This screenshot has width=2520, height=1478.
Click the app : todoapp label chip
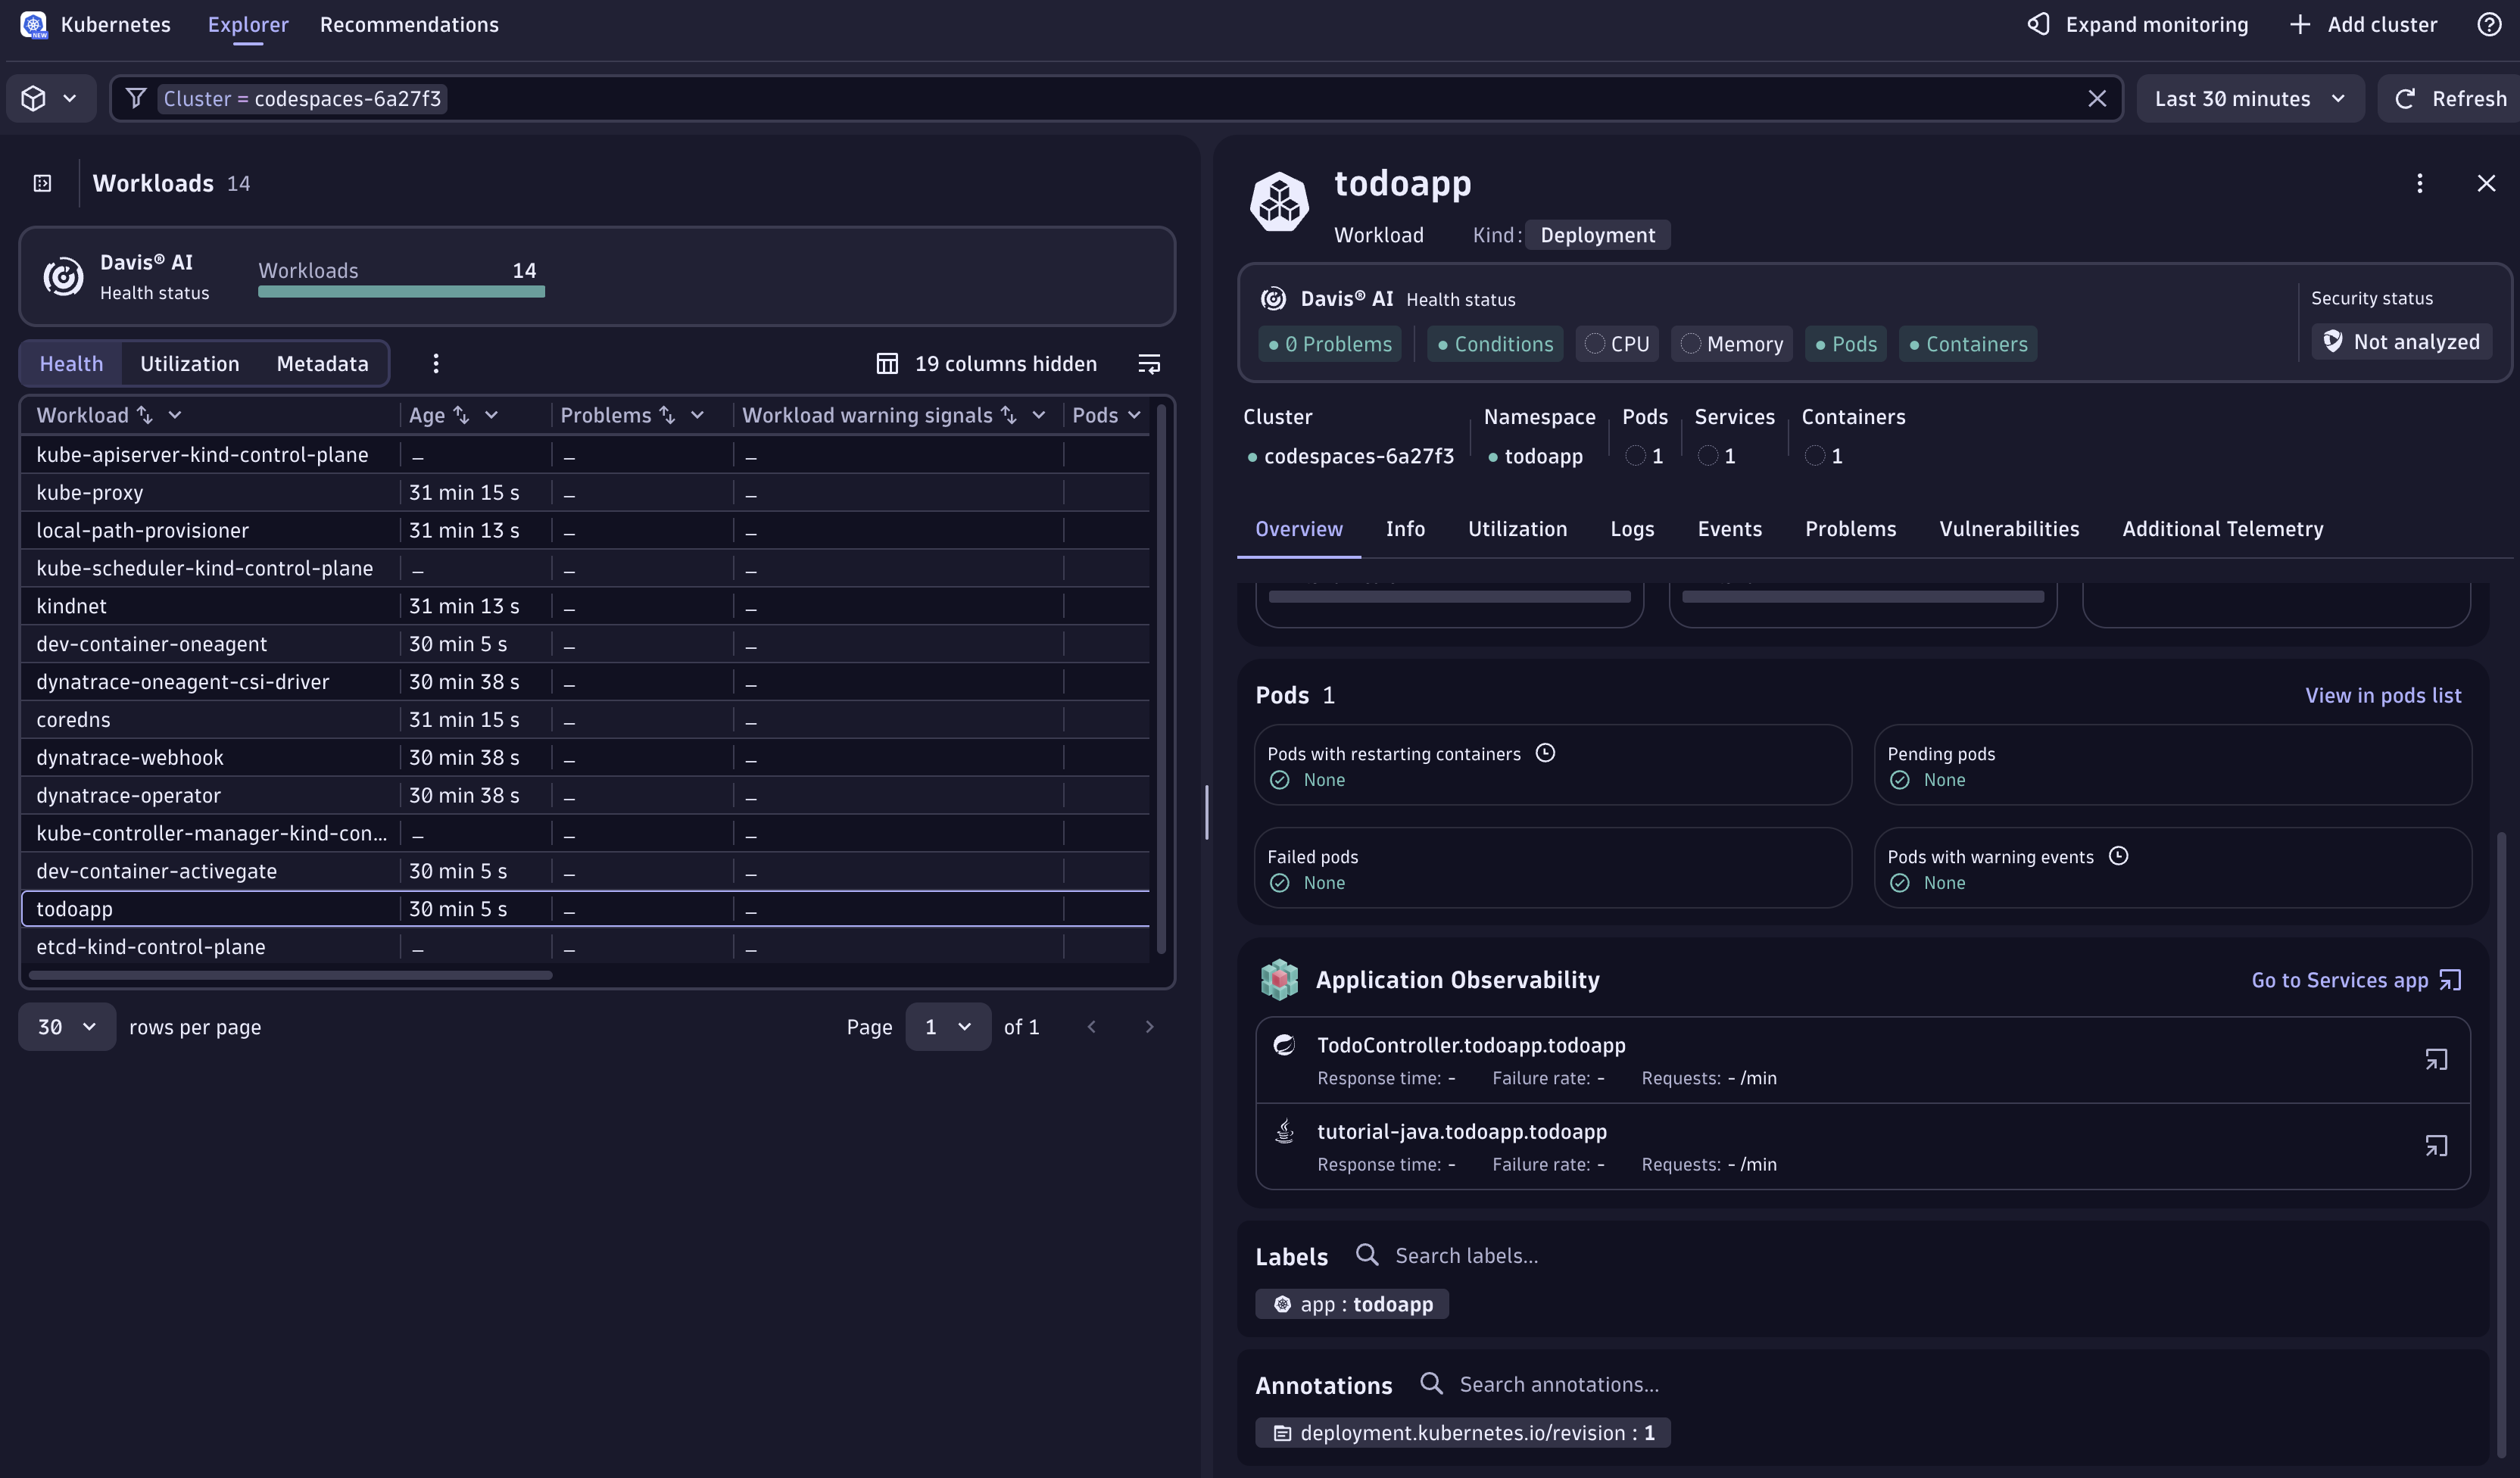coord(1352,1303)
